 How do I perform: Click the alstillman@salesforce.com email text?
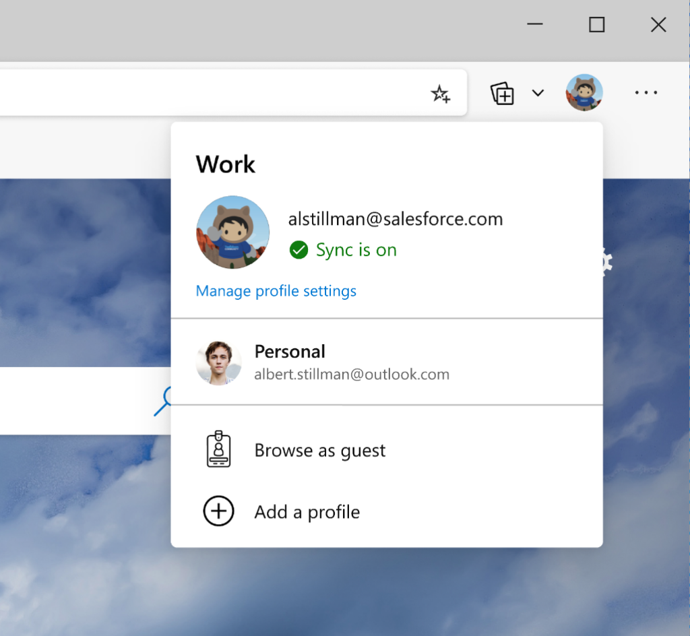[x=395, y=219]
